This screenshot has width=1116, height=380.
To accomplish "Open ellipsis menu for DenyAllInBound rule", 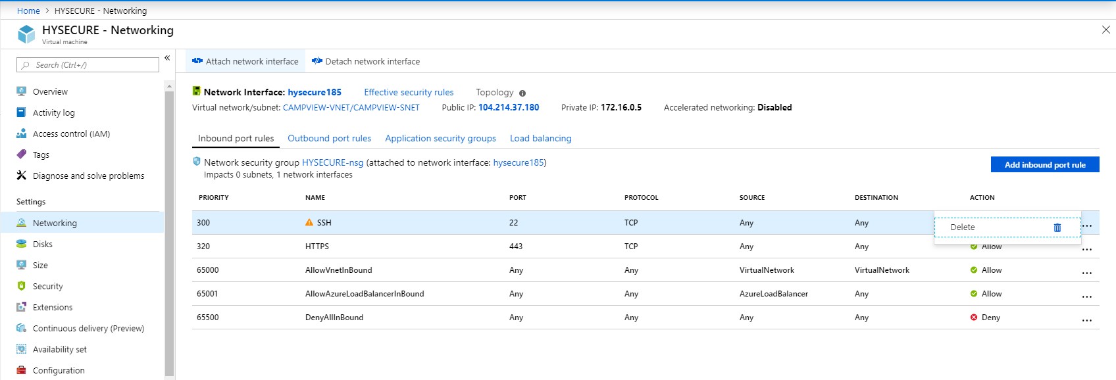I will tap(1087, 320).
